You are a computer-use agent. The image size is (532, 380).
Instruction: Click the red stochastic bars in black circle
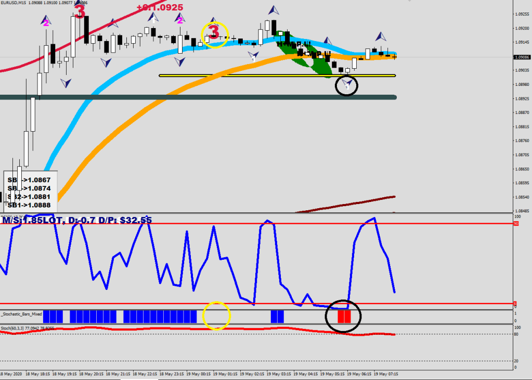[344, 316]
